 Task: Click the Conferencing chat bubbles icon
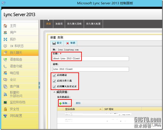click(x=5, y=79)
